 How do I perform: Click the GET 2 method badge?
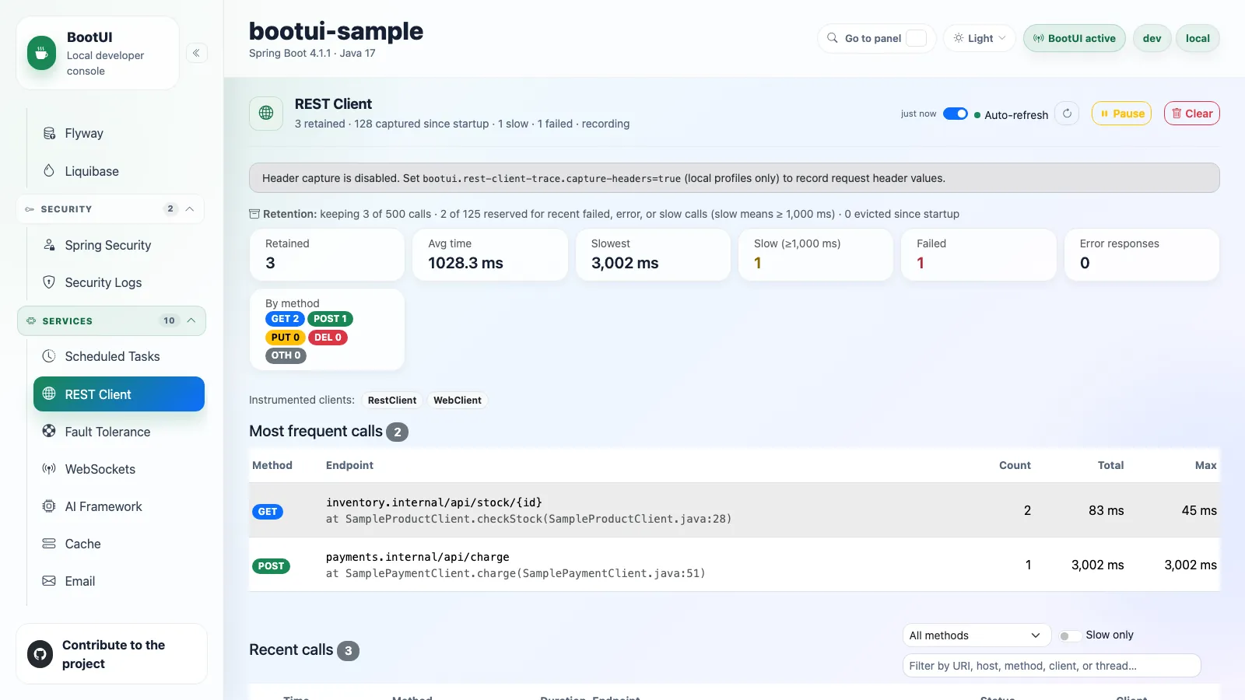click(x=285, y=319)
